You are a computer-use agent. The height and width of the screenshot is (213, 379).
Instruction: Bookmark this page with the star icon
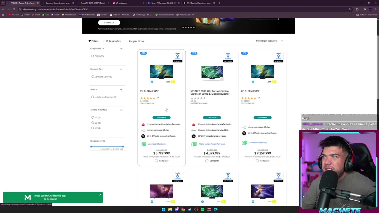click(350, 9)
